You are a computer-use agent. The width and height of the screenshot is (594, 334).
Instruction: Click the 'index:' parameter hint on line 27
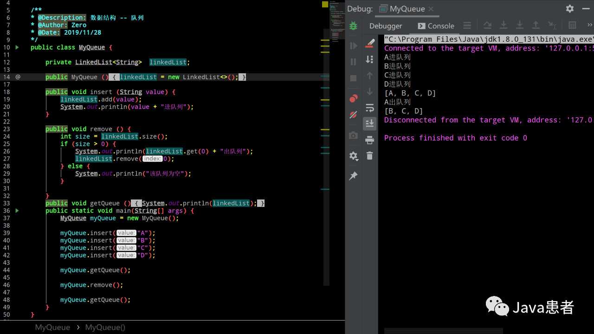point(152,159)
